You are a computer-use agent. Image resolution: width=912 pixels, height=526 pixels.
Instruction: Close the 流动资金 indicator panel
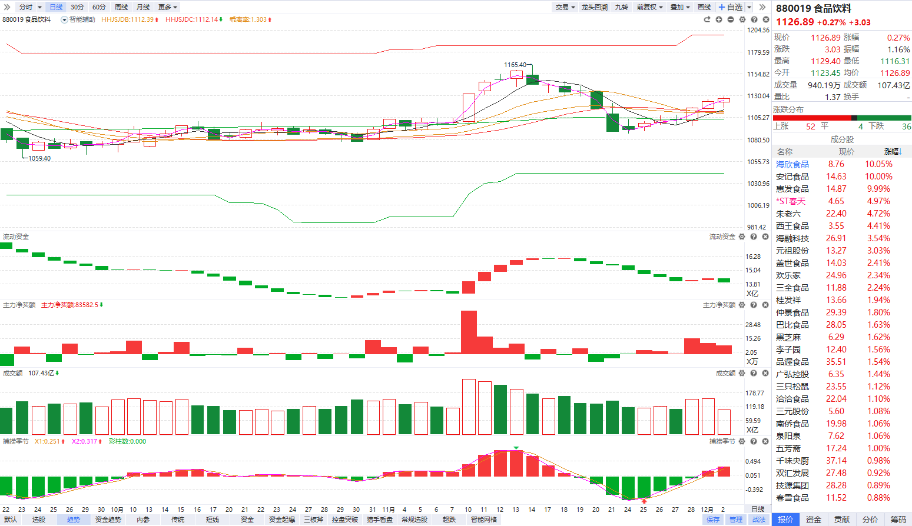click(765, 237)
